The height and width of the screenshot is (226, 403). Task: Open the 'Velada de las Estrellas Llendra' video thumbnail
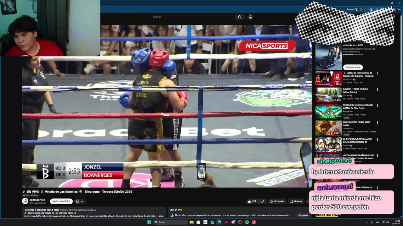[328, 79]
